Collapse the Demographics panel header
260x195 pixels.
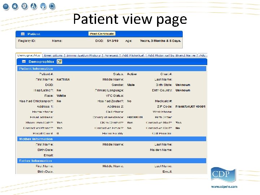24,61
